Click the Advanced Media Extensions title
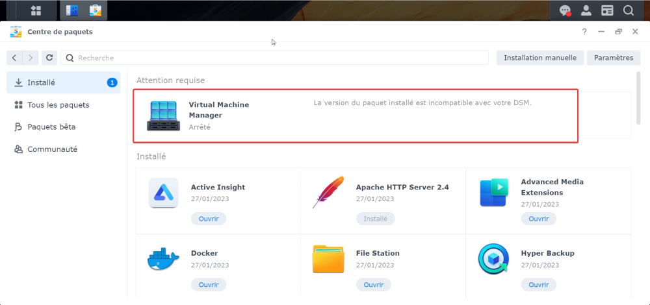This screenshot has height=305, width=650. click(x=552, y=187)
